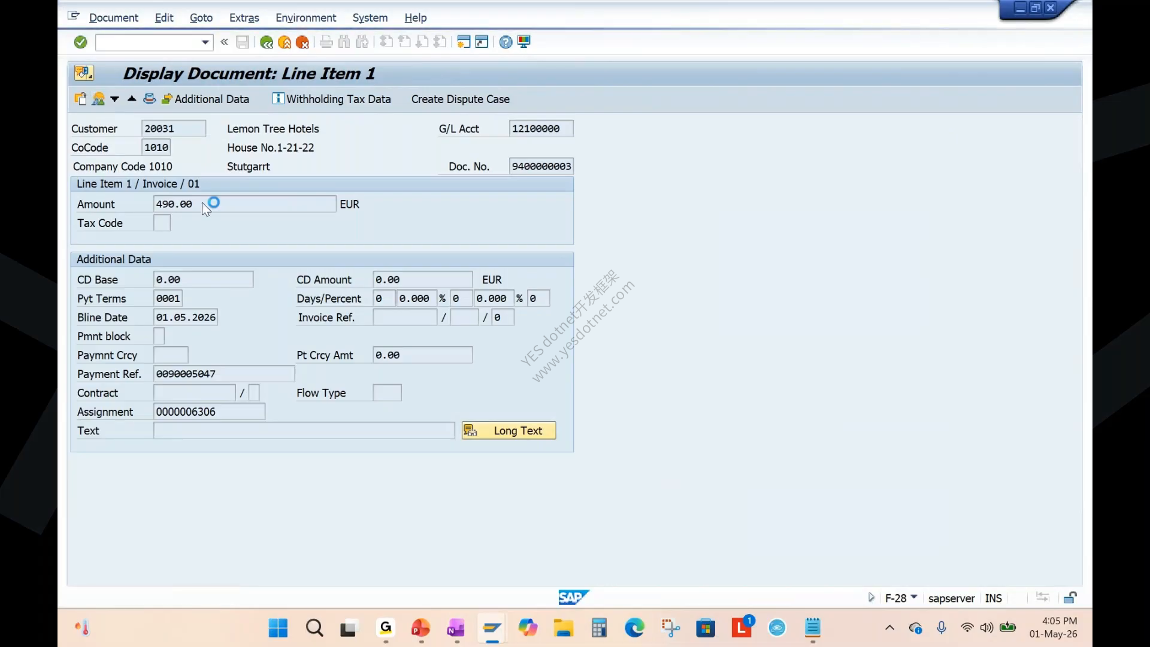Open the SAP Help question-mark icon
Screen dimensions: 1150x647
click(506, 42)
